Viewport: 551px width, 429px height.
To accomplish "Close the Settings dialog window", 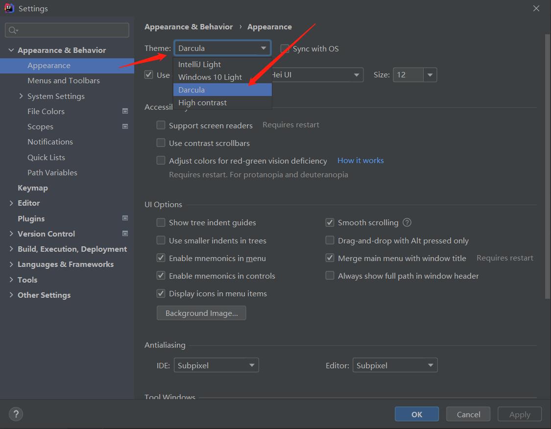I will tap(536, 8).
